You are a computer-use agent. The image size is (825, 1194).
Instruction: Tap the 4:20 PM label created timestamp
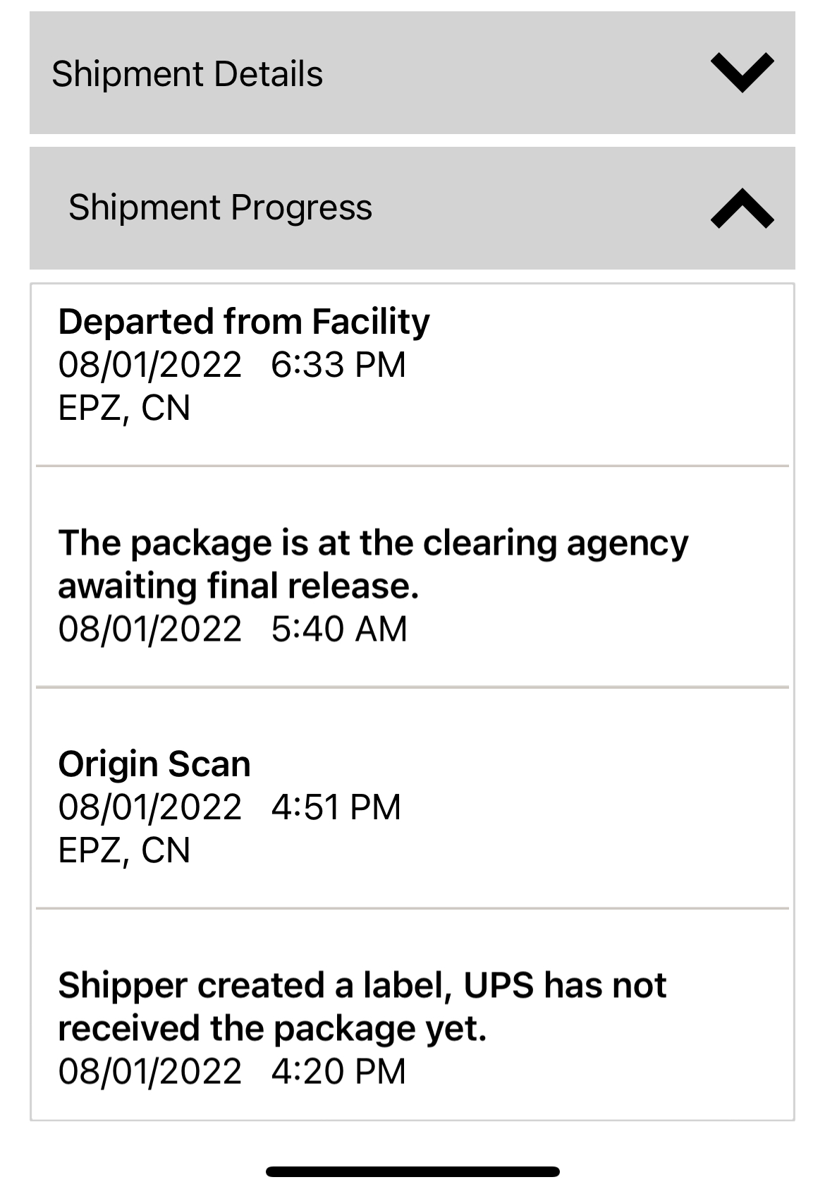pos(338,1071)
